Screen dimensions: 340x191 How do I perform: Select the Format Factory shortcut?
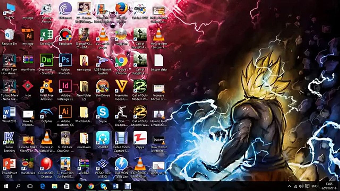click(47, 13)
